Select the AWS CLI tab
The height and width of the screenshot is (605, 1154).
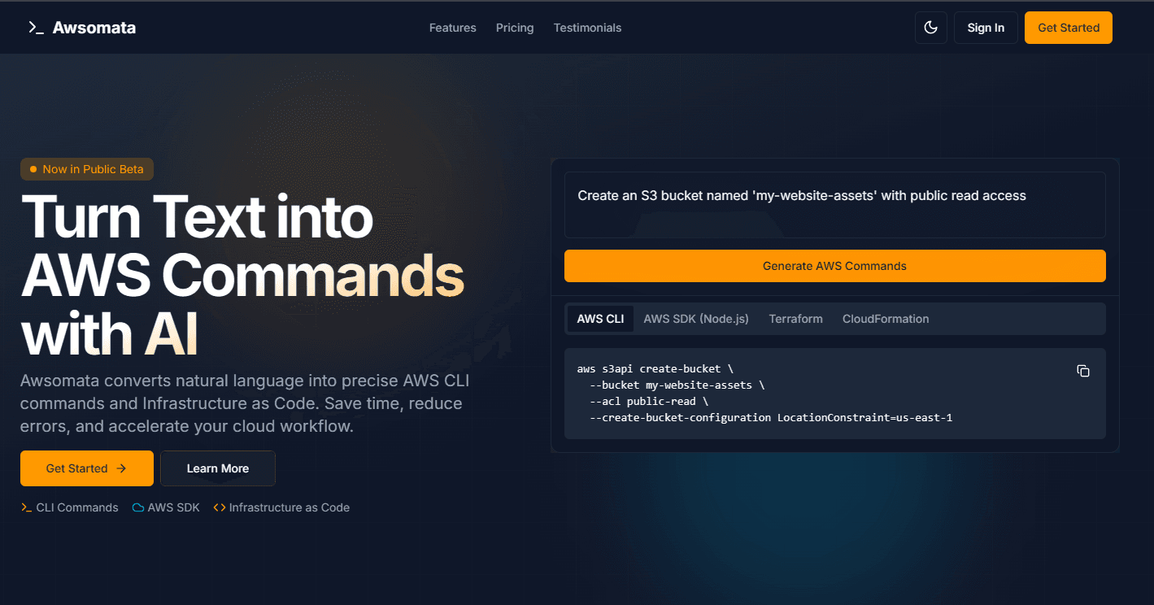click(x=600, y=319)
